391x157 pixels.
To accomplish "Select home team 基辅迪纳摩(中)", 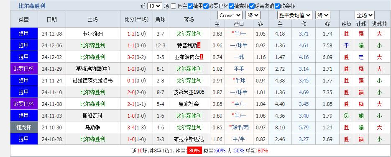I will tap(93, 69).
